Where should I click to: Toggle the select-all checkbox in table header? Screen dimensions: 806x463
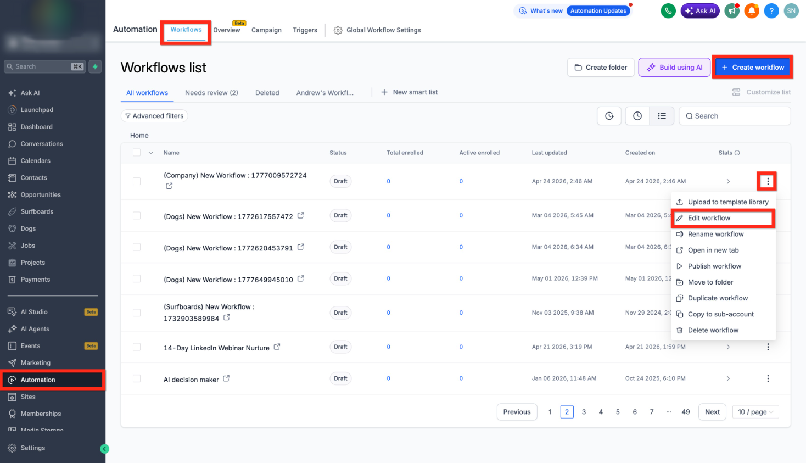click(137, 153)
